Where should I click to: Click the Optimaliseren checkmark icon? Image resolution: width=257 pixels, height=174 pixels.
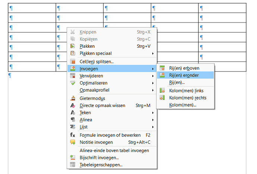pos(73,83)
